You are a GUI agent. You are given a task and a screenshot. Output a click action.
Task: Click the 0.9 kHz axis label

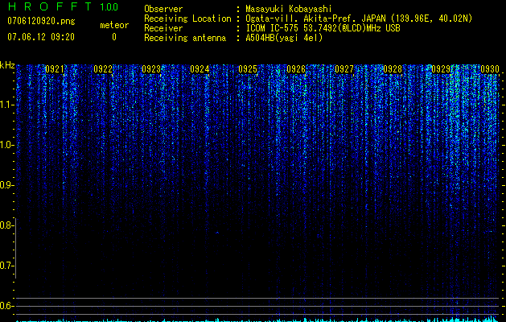point(6,185)
